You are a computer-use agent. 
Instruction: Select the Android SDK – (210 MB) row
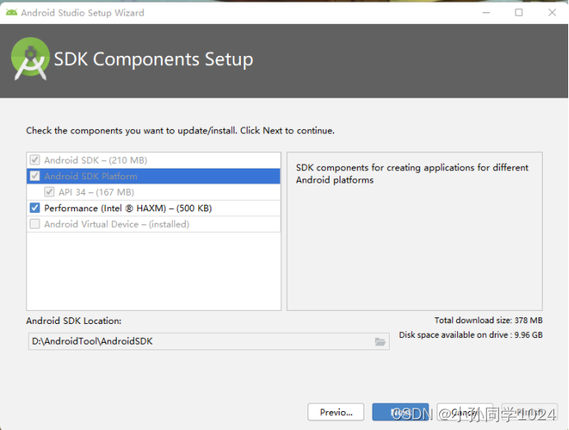coord(154,160)
